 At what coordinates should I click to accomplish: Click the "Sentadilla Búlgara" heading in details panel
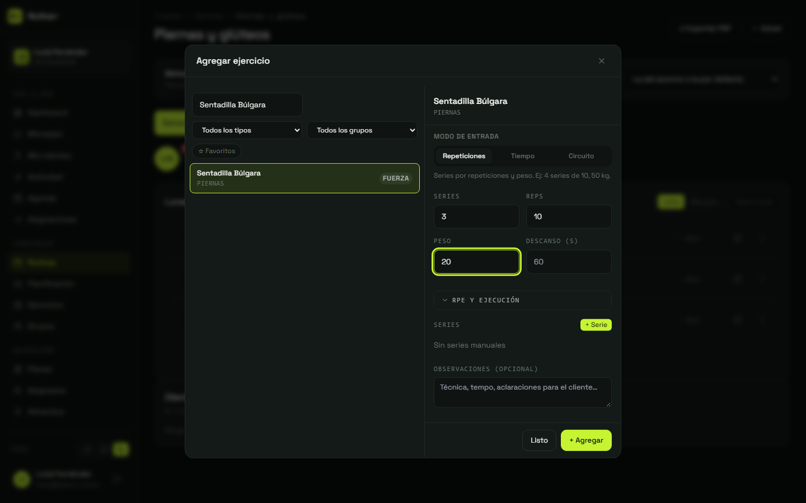471,101
